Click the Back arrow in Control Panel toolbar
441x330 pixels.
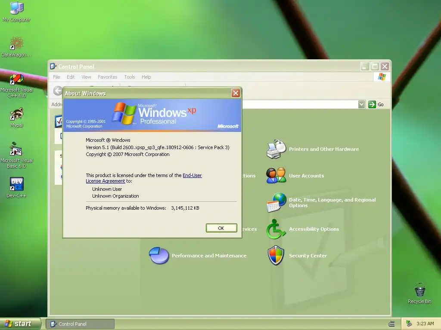pyautogui.click(x=58, y=91)
